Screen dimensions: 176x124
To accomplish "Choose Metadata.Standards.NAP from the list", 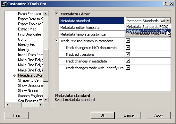I will (x=148, y=31).
